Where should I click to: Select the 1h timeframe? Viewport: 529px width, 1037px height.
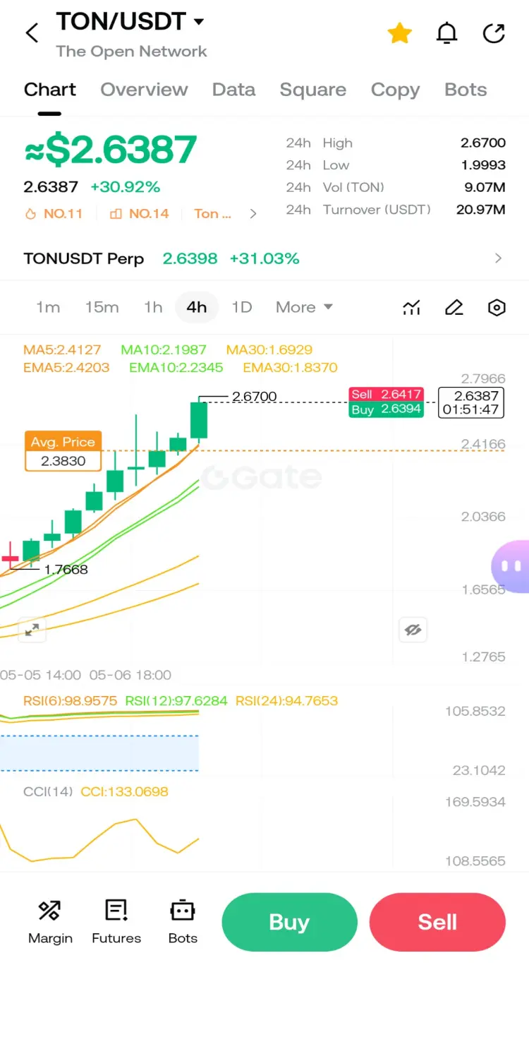[153, 307]
